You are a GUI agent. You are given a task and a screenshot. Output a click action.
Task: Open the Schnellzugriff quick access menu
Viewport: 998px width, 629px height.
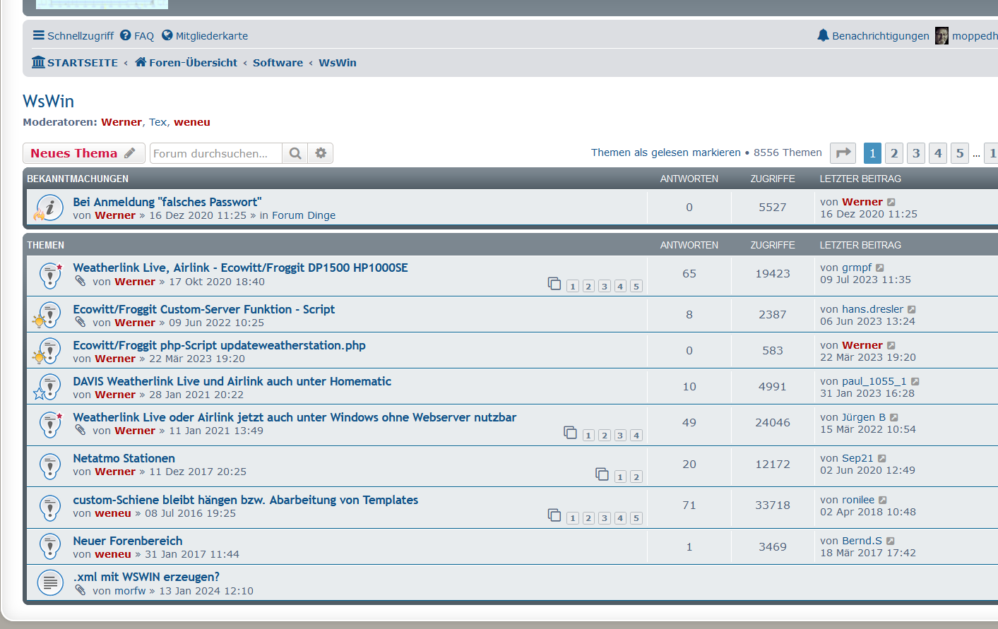tap(73, 36)
